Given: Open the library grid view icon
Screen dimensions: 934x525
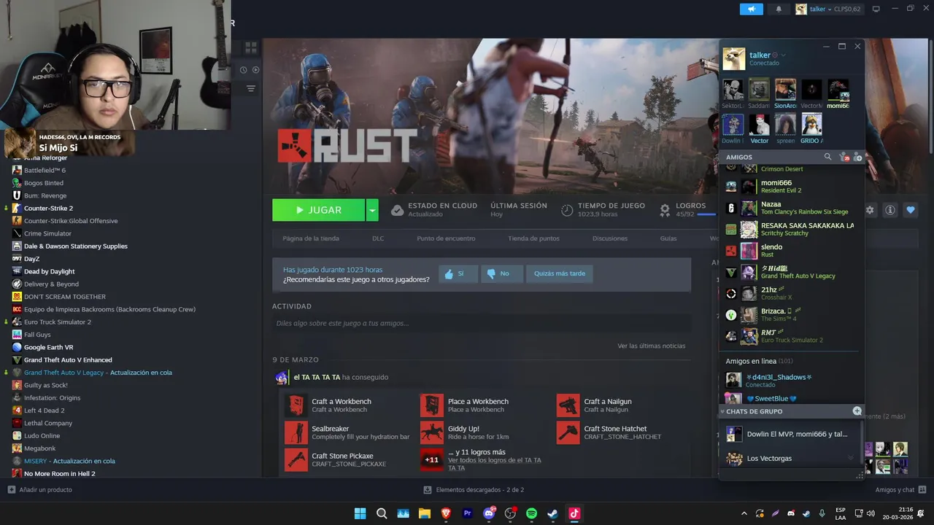Looking at the screenshot, I should (x=251, y=47).
